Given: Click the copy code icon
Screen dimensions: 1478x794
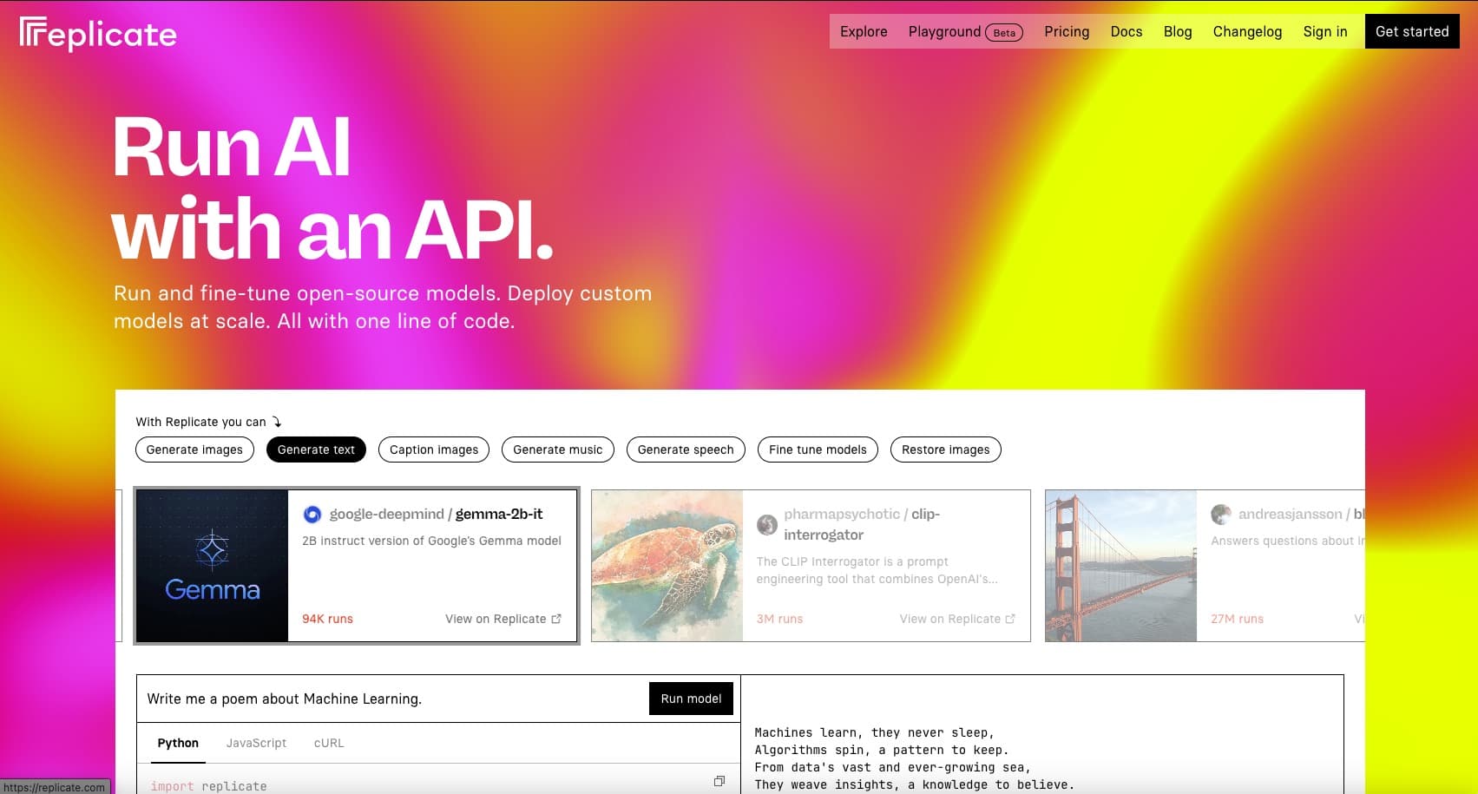Looking at the screenshot, I should (x=719, y=781).
